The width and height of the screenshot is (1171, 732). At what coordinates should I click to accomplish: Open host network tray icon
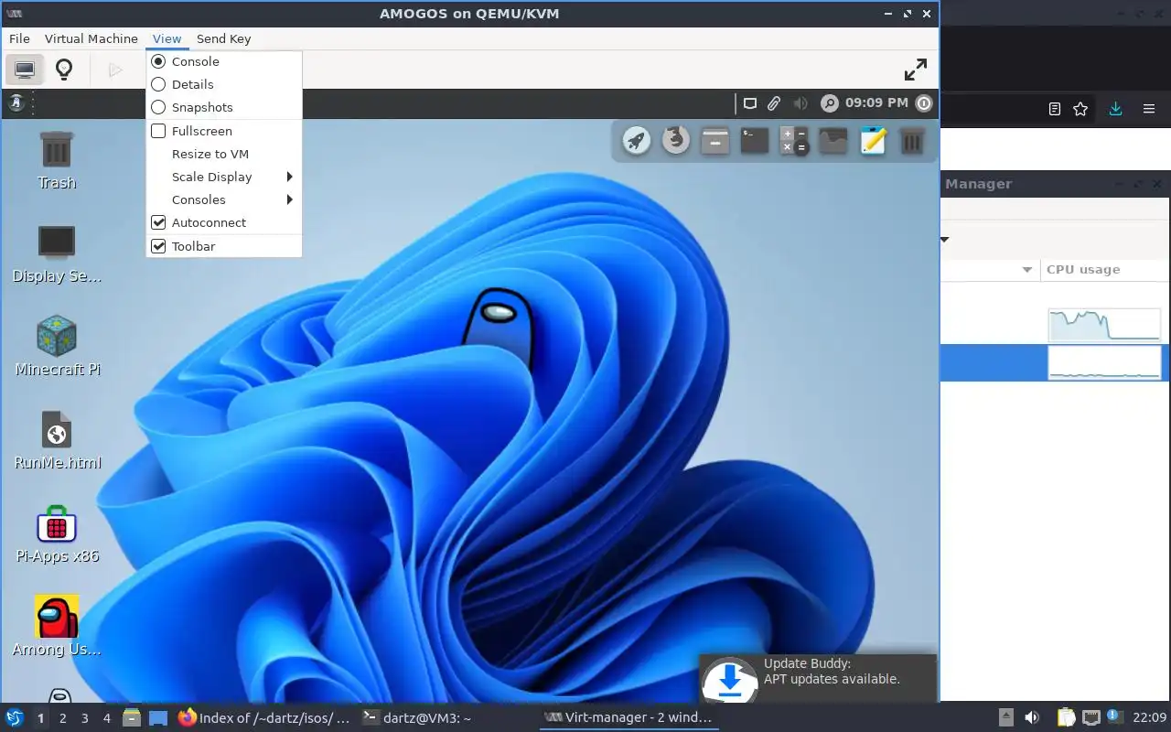click(x=1091, y=717)
